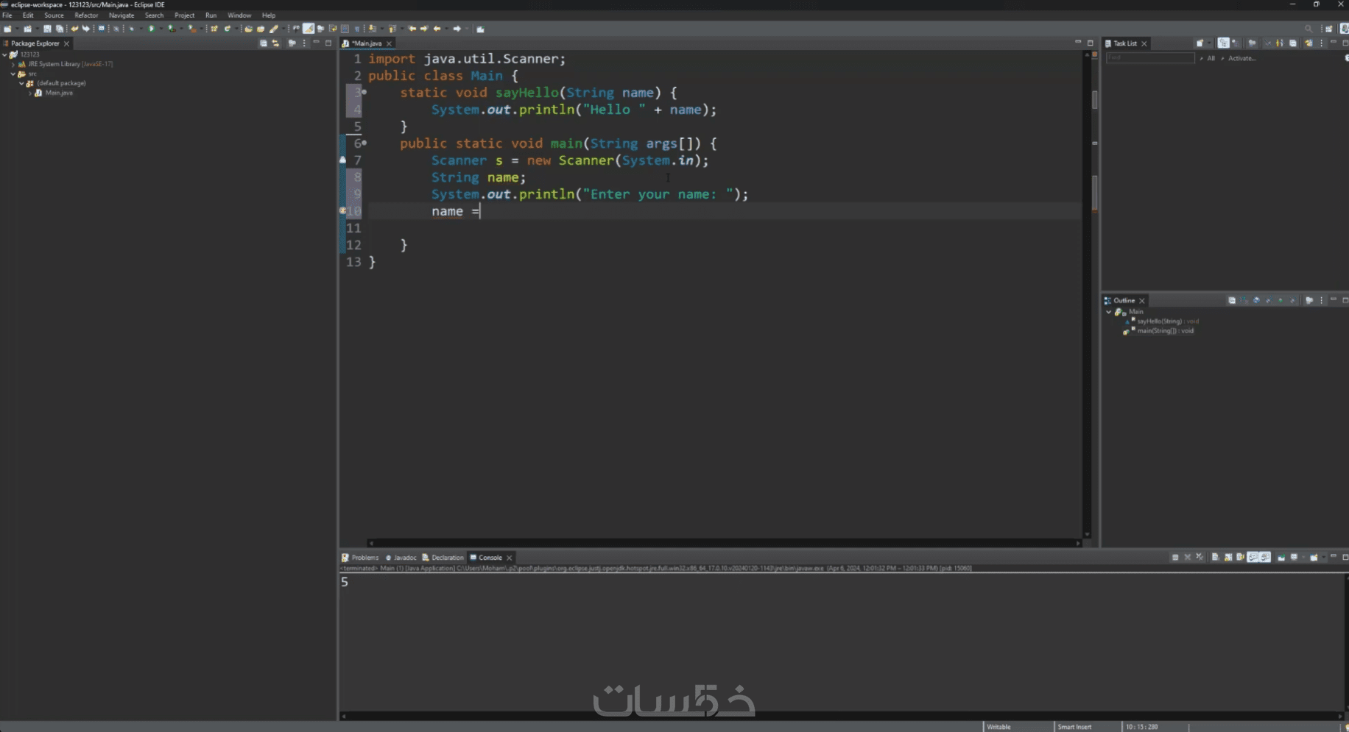
Task: Click the Back navigation arrow in toolbar
Action: (437, 29)
